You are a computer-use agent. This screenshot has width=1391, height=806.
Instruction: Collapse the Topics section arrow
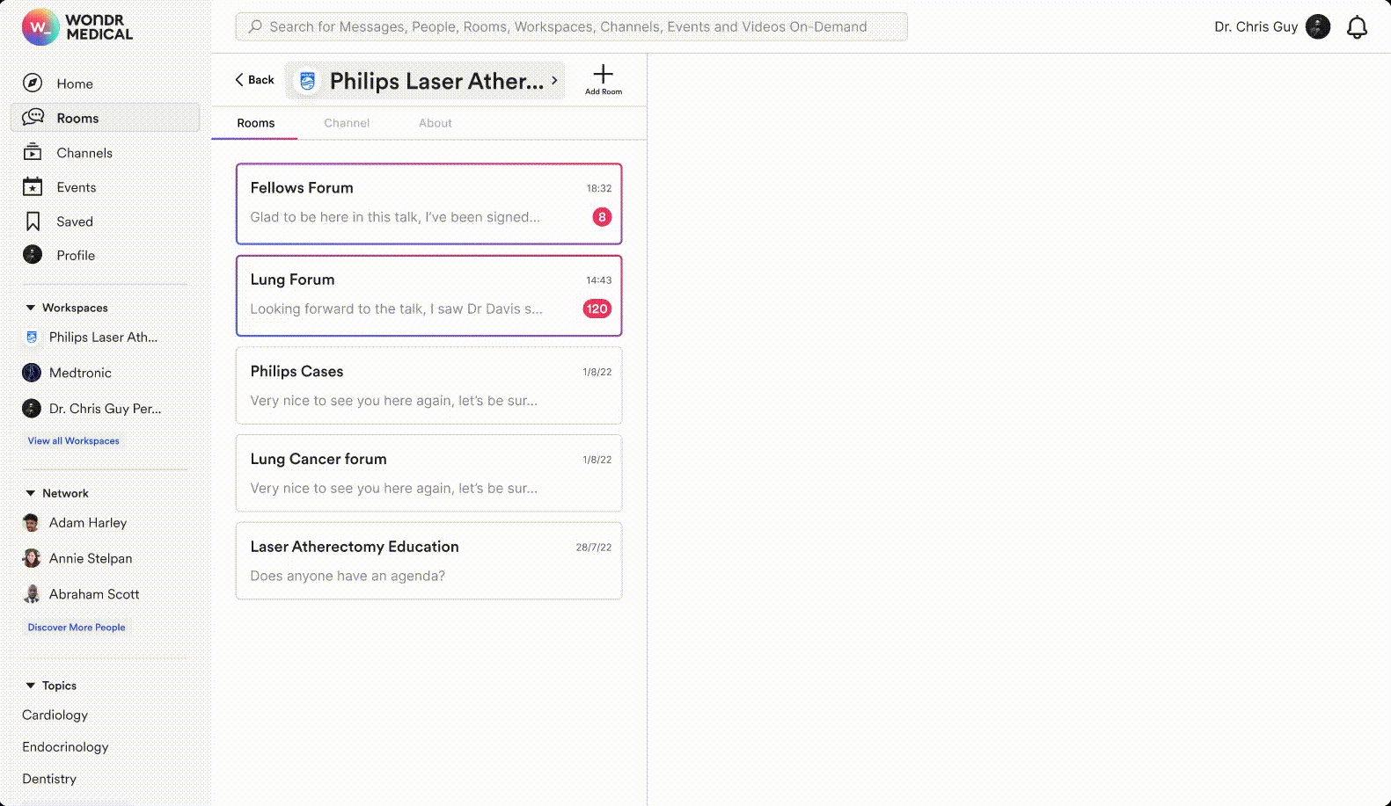(x=31, y=686)
